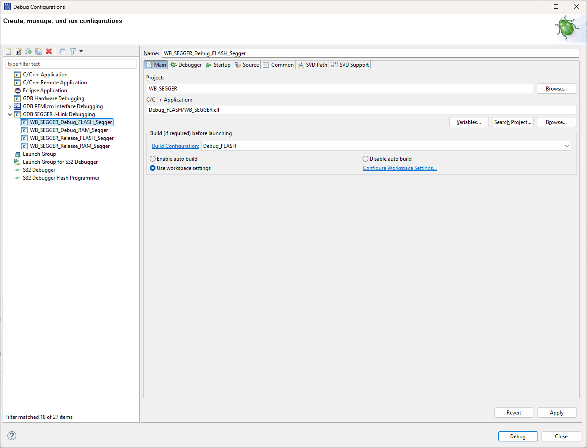
Task: Click the Export launch configuration icon
Action: point(28,51)
